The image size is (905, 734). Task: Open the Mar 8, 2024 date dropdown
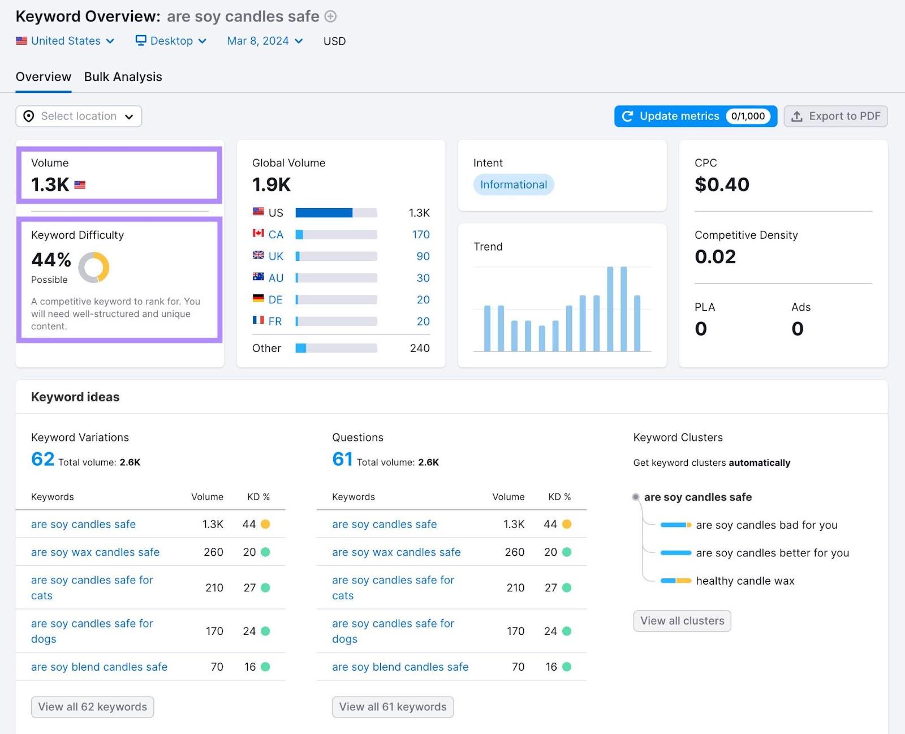click(265, 41)
